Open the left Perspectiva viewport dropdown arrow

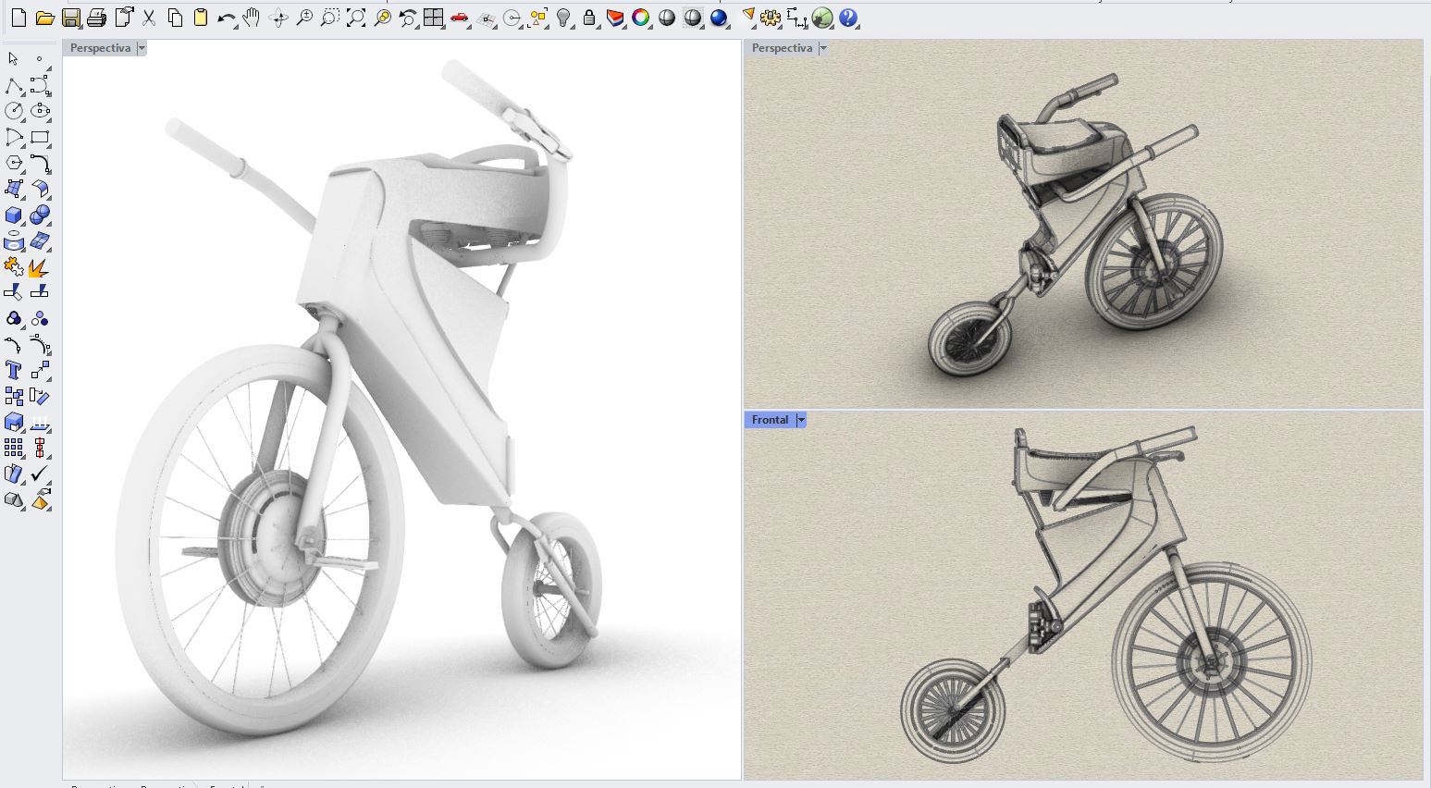[x=142, y=48]
